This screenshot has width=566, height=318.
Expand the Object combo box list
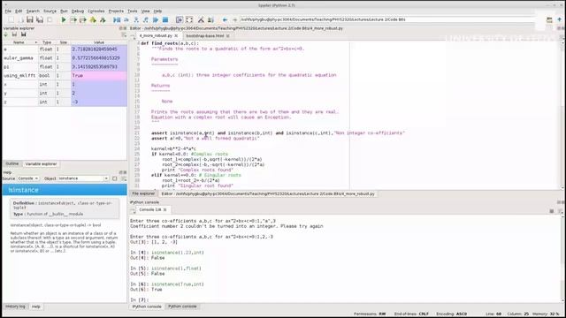point(106,178)
